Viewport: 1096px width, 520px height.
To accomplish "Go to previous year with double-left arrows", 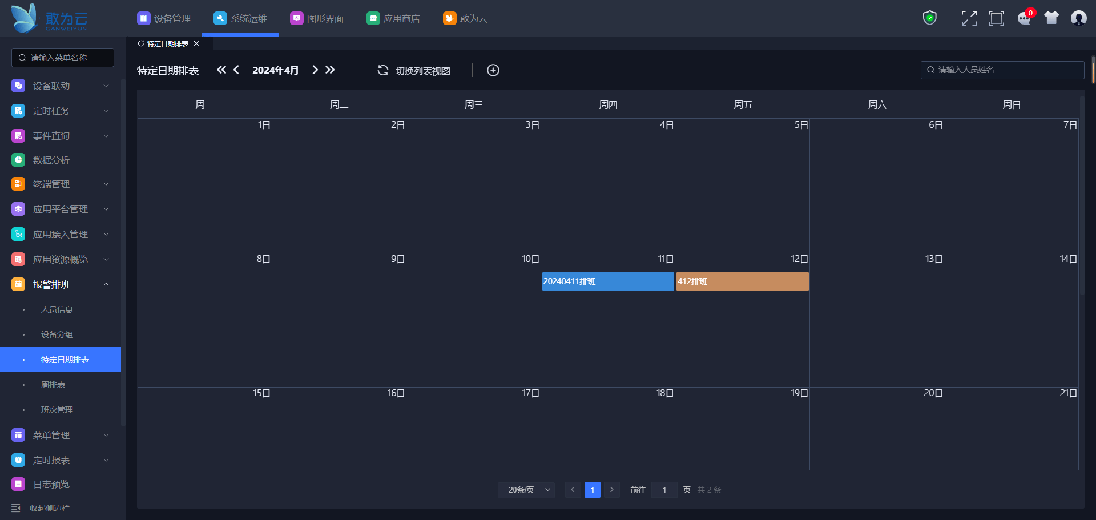I will 221,70.
